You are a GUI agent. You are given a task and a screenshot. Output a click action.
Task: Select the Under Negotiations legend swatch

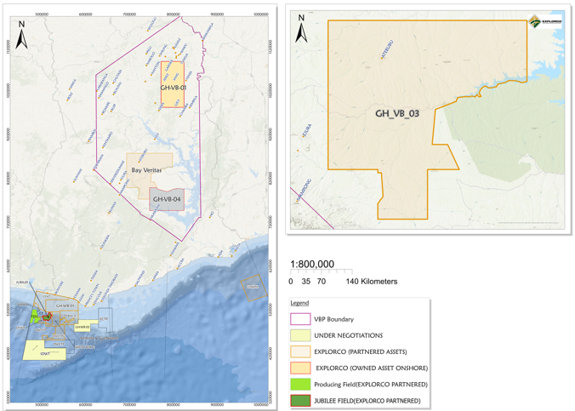tap(300, 336)
